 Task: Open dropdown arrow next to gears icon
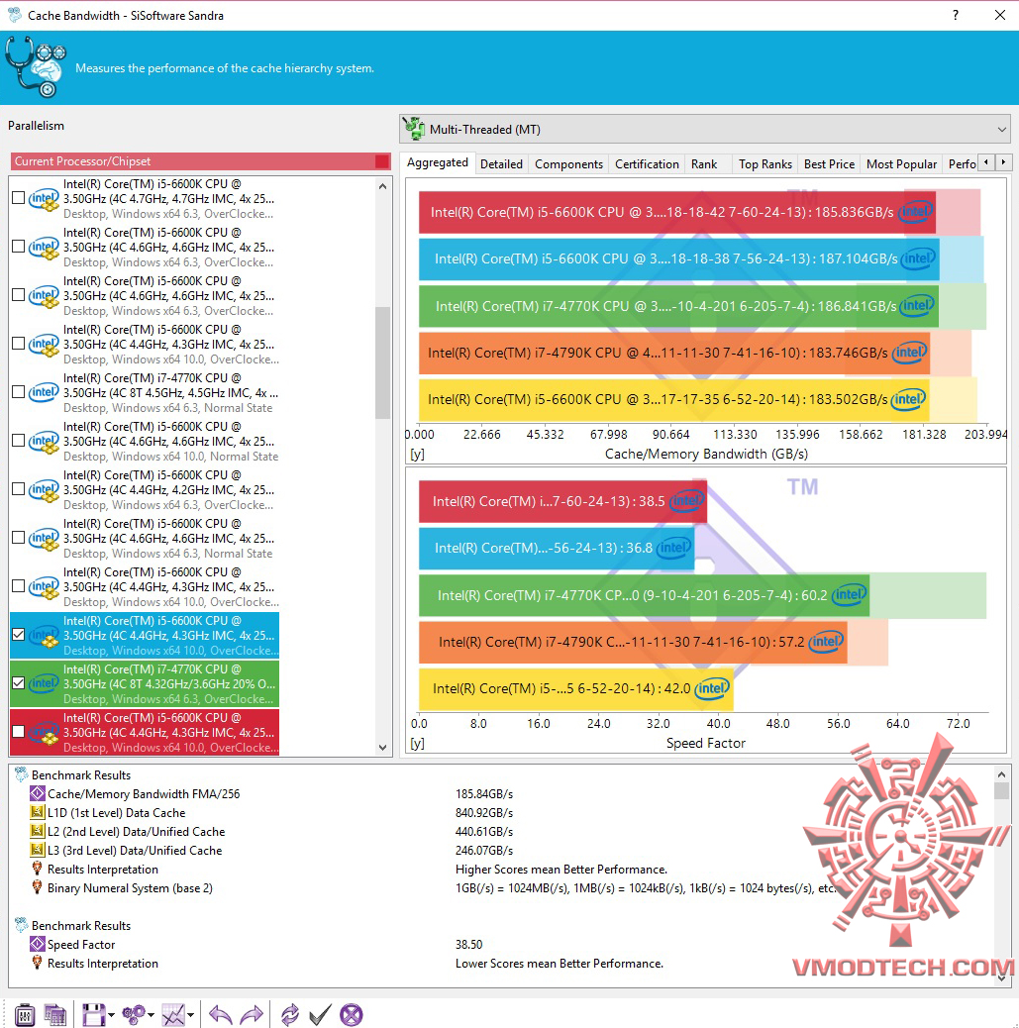(x=152, y=1015)
